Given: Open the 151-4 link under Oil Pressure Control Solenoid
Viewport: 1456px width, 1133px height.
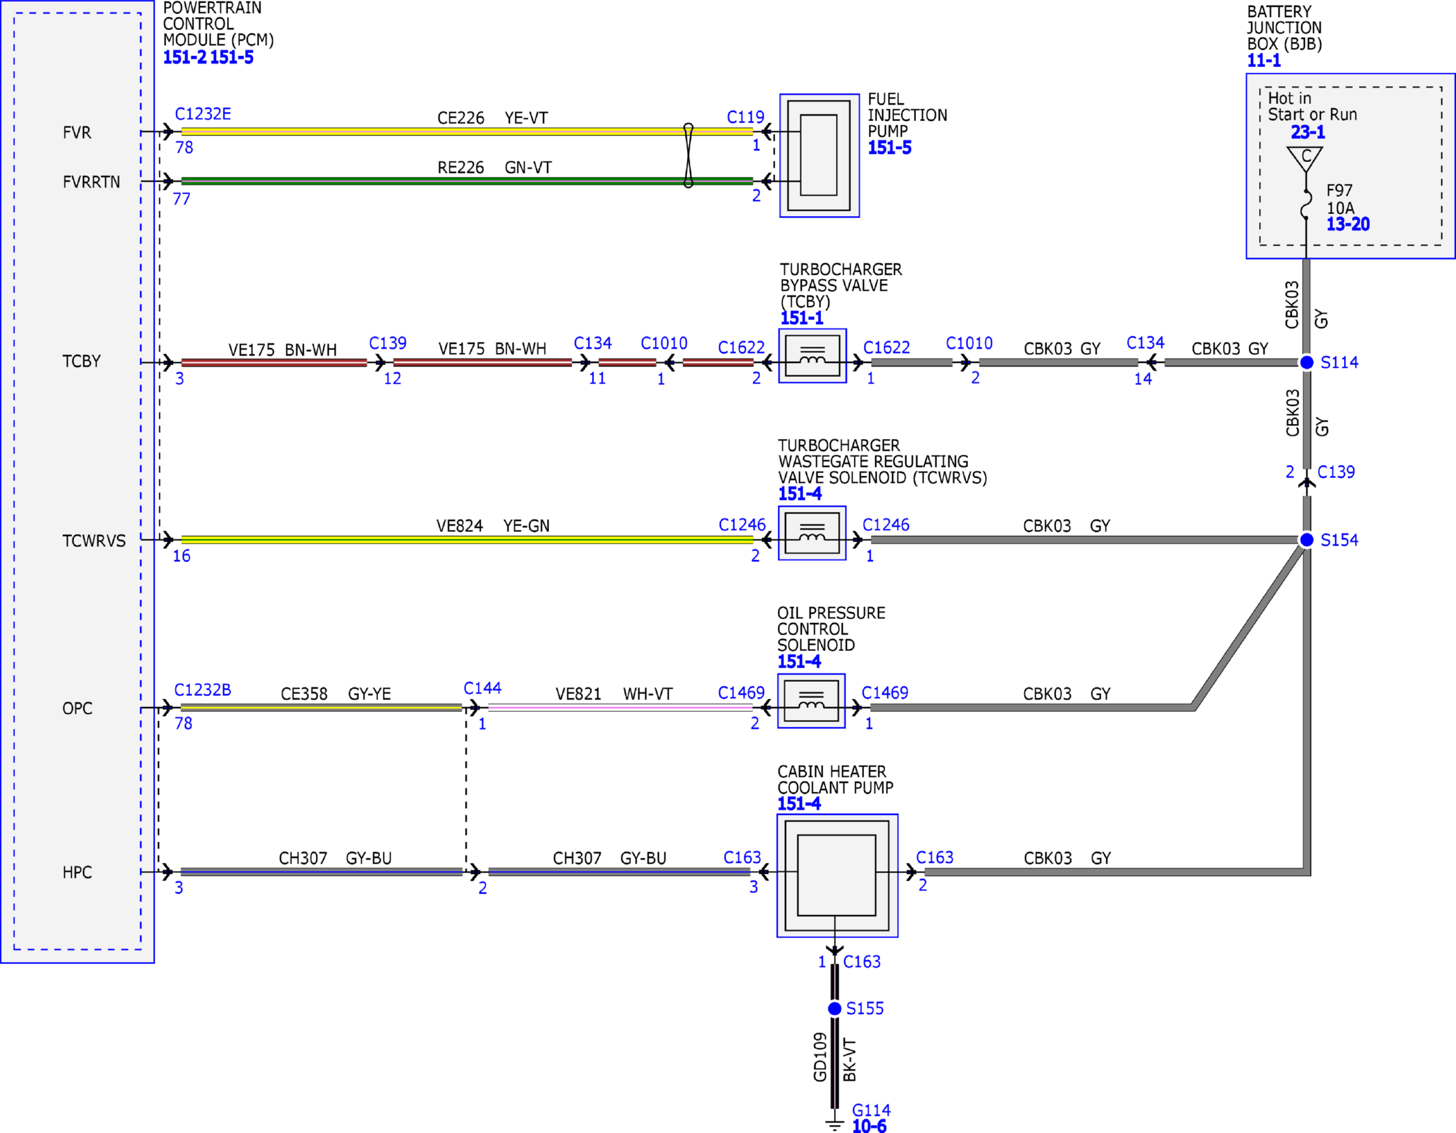Looking at the screenshot, I should point(799,661).
